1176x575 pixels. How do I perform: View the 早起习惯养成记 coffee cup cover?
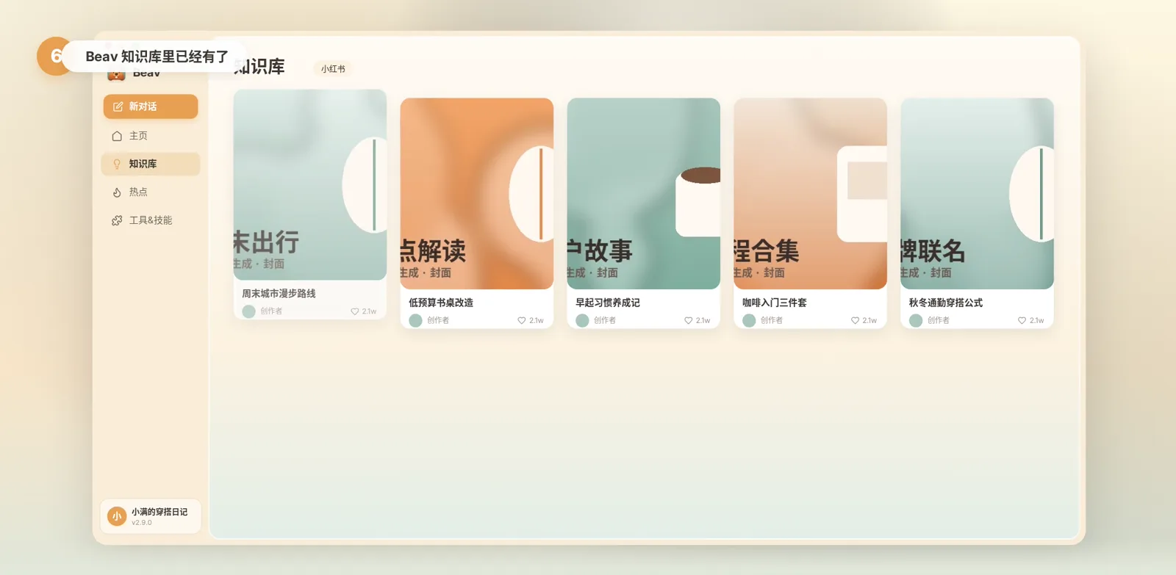pyautogui.click(x=644, y=194)
